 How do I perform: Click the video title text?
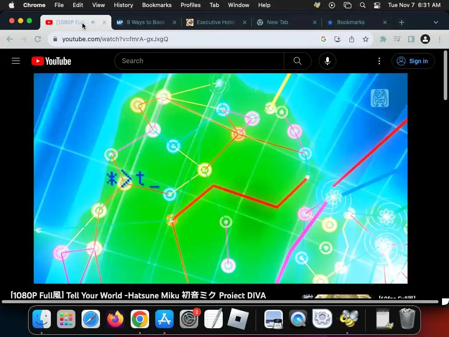click(x=138, y=295)
